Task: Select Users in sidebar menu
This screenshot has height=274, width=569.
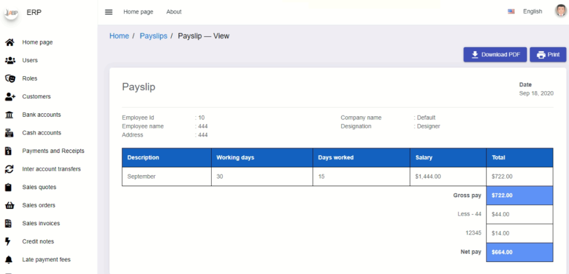Action: click(30, 60)
